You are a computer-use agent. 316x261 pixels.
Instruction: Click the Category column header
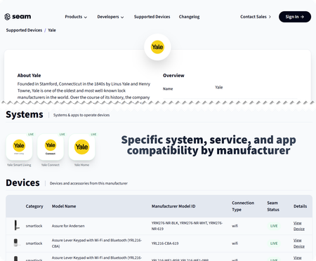point(34,206)
